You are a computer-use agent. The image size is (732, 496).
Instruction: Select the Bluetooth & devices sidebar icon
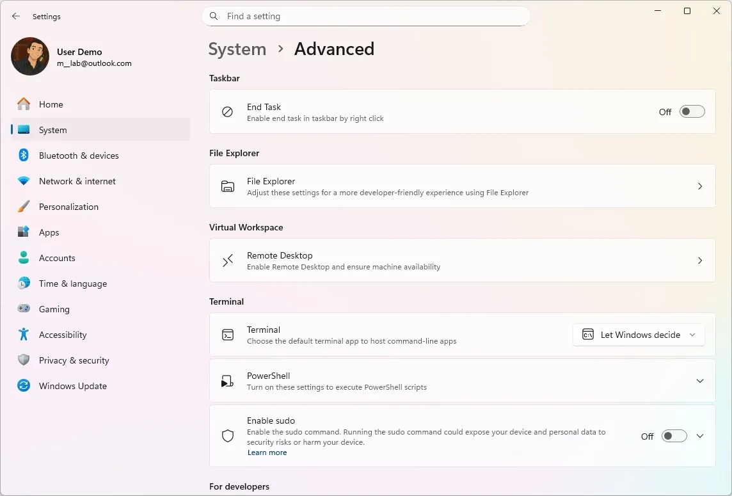click(x=23, y=156)
